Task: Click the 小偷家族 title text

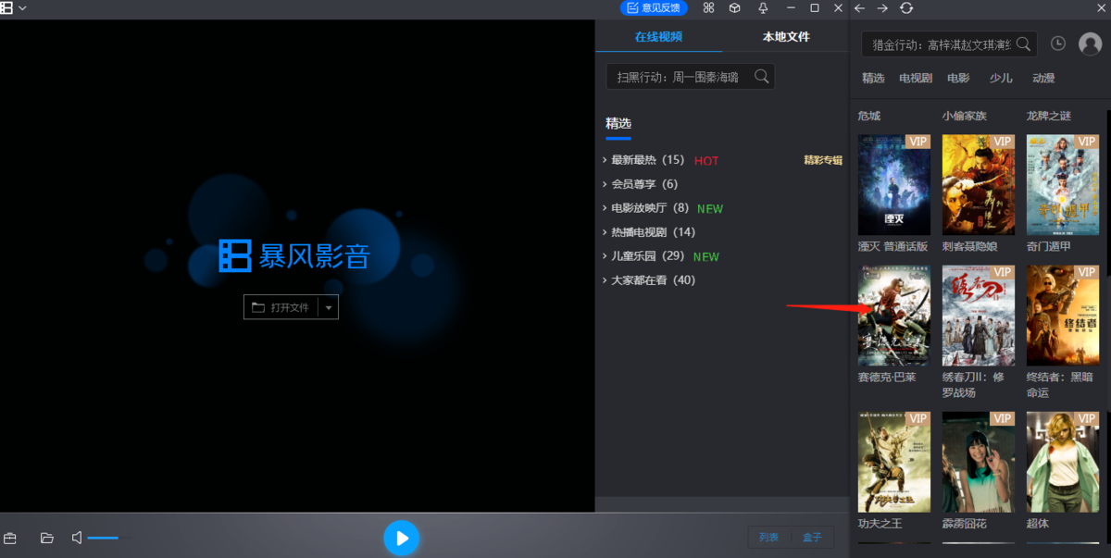Action: pyautogui.click(x=965, y=116)
